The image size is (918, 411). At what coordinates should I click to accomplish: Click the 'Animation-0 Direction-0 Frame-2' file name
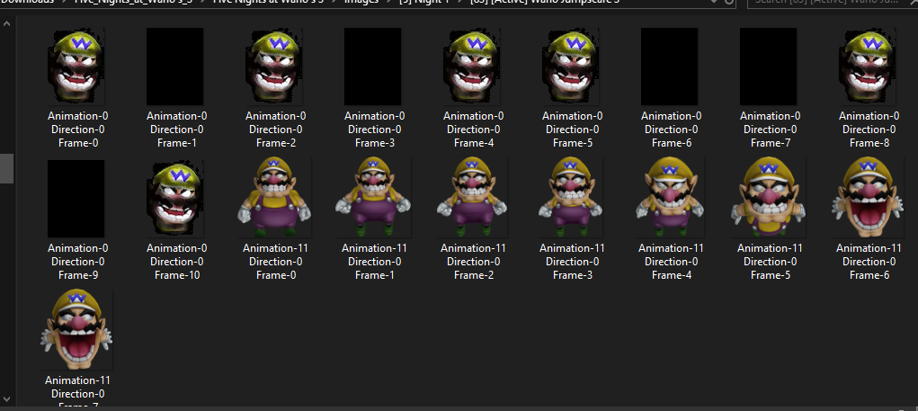(275, 130)
